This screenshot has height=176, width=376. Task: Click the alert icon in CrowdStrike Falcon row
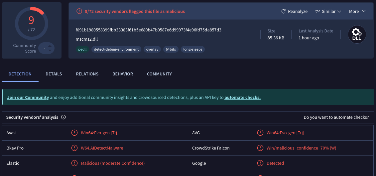260,148
